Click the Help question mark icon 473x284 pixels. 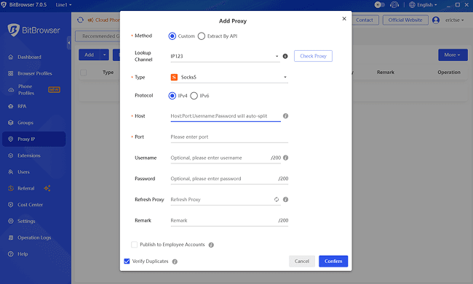pyautogui.click(x=11, y=254)
